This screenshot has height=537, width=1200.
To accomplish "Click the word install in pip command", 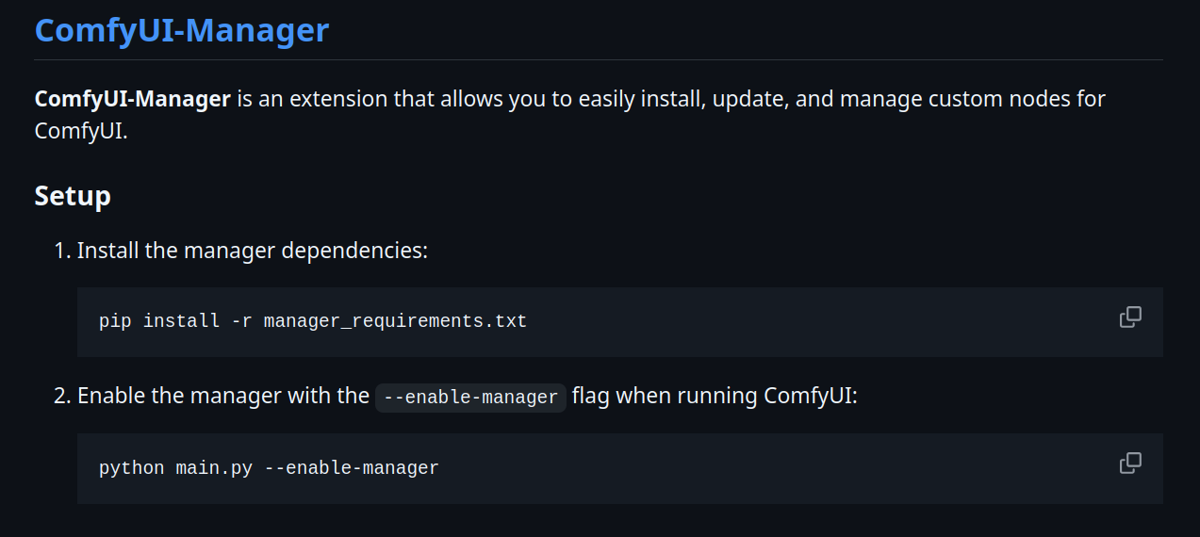I will click(x=181, y=321).
